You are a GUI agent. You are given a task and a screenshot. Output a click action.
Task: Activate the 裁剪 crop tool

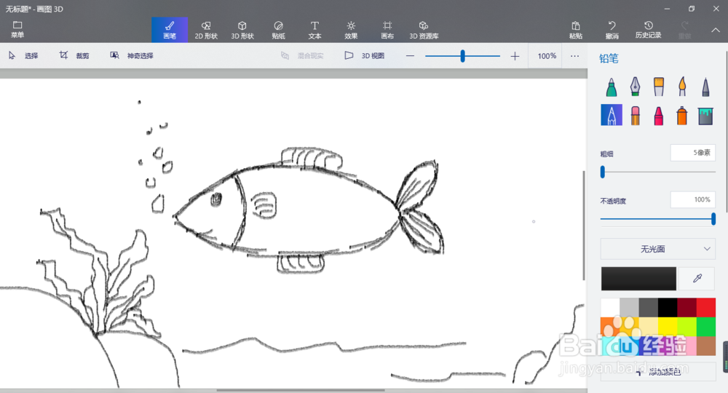[x=74, y=56]
